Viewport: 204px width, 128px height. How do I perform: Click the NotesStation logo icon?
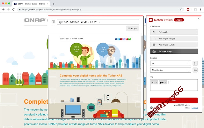tap(151, 20)
